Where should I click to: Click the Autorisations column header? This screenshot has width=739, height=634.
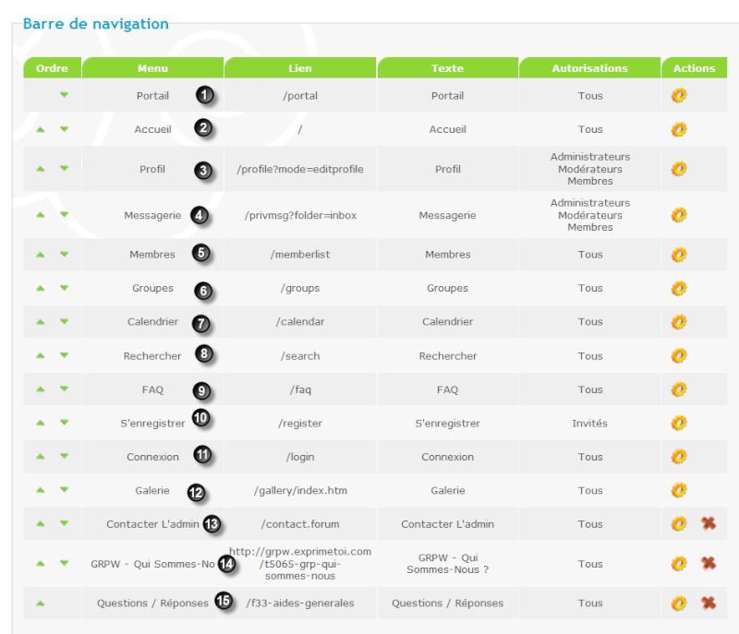click(x=589, y=67)
